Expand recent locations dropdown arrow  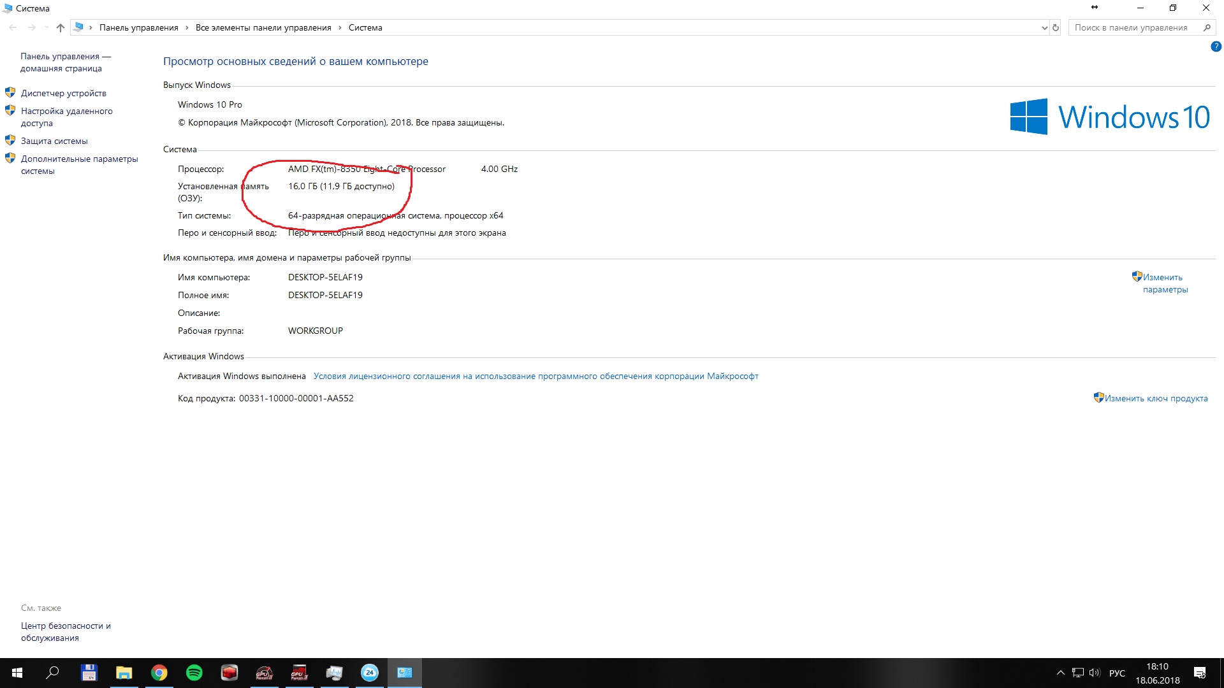(47, 27)
